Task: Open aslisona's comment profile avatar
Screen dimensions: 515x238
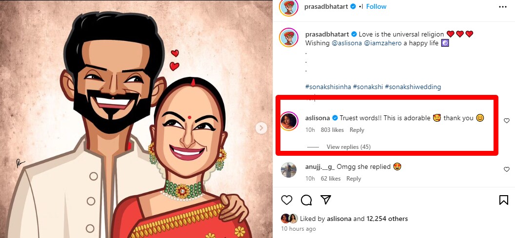Action: point(289,121)
